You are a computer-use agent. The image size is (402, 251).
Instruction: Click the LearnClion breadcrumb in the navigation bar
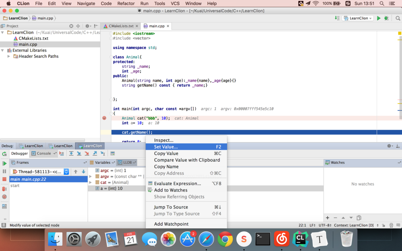[15, 18]
